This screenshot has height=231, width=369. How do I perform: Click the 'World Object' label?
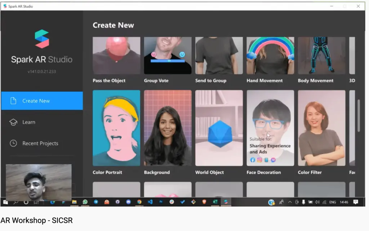(x=209, y=172)
